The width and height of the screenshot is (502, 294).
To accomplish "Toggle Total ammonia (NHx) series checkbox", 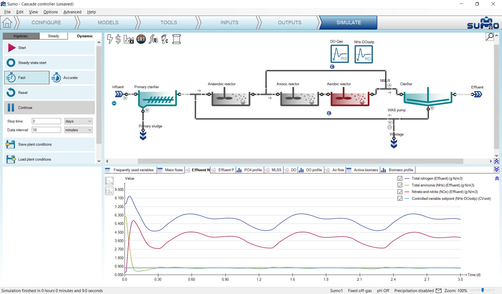I will click(400, 185).
